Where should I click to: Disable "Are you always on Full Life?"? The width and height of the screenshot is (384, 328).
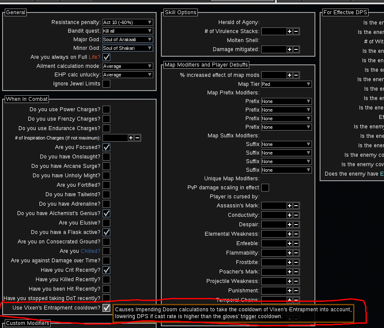pyautogui.click(x=106, y=57)
